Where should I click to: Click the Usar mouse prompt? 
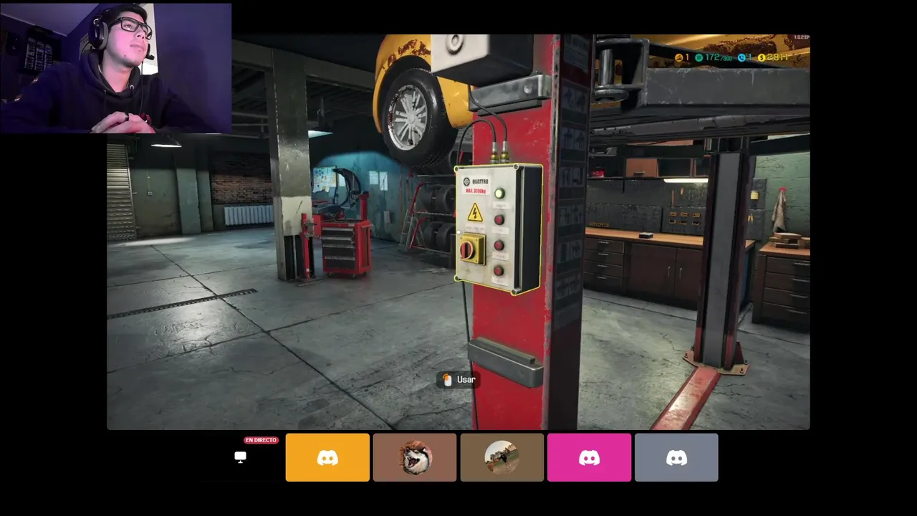[458, 379]
